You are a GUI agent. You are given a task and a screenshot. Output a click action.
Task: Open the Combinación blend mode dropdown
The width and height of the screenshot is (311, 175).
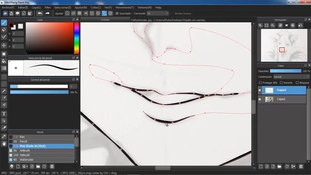(291, 77)
